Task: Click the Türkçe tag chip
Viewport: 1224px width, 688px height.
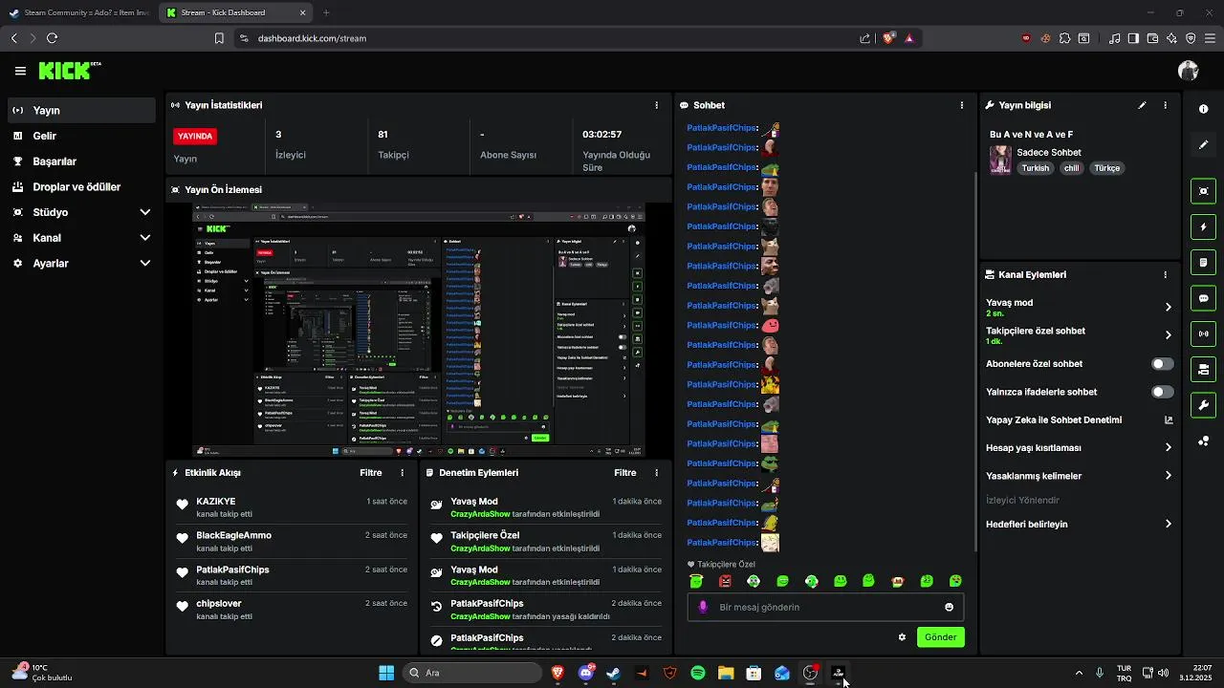Action: (1106, 168)
